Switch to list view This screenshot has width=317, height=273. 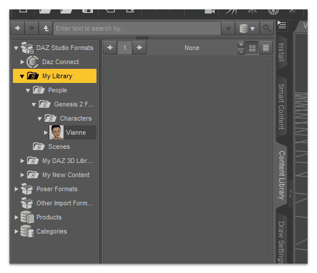pyautogui.click(x=266, y=48)
